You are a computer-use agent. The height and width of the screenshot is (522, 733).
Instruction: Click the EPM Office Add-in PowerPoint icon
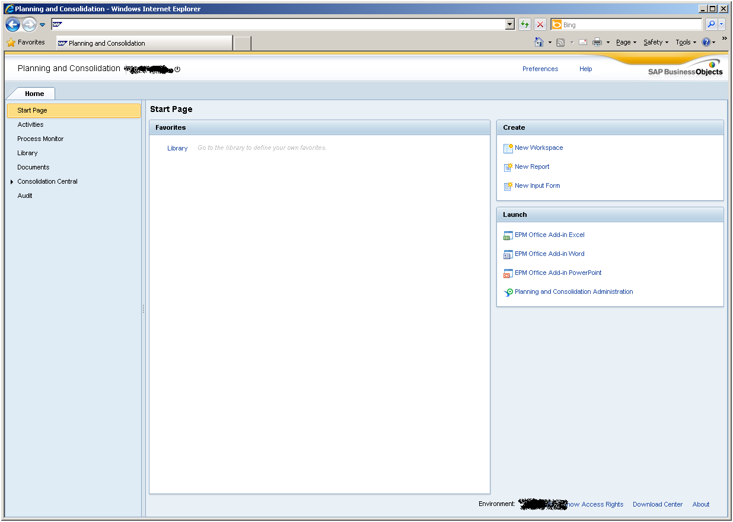[x=508, y=273]
